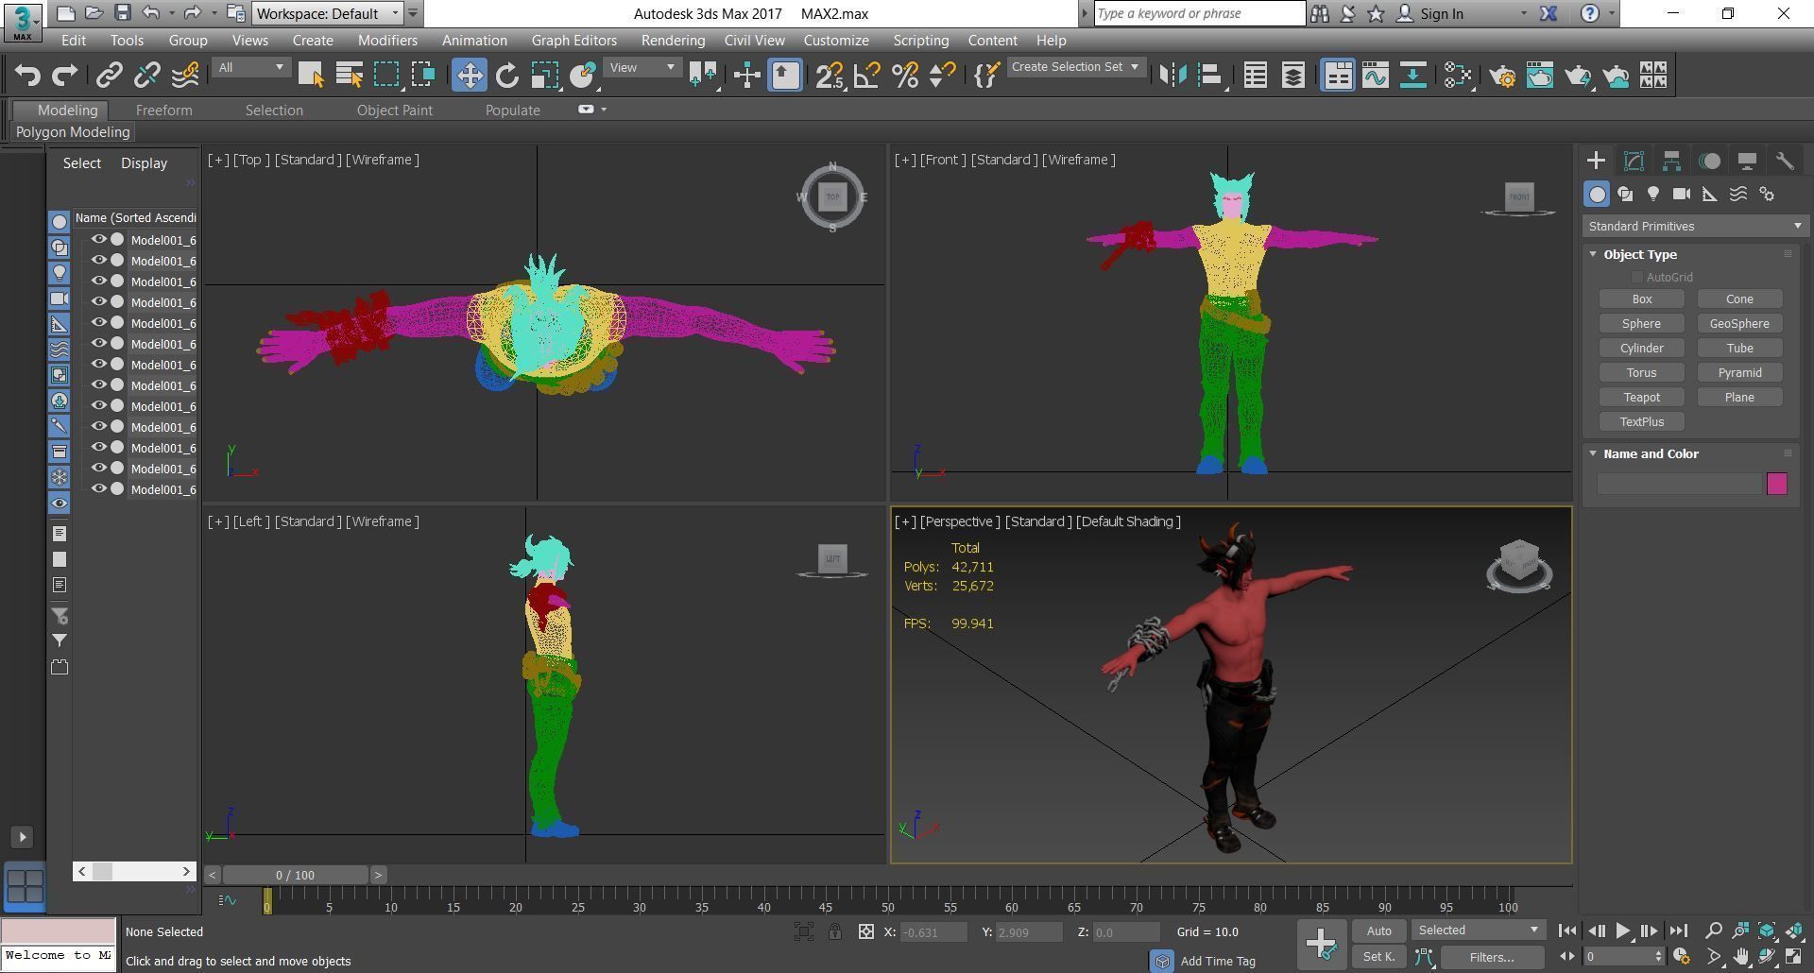Viewport: 1814px width, 973px height.
Task: Switch to Cameras category icon in Create panel
Action: click(x=1682, y=194)
